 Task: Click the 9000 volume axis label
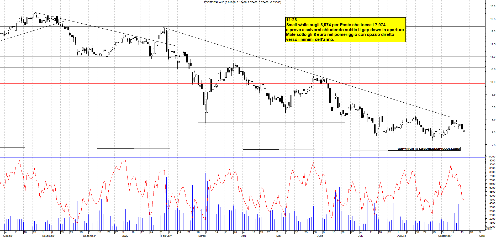(x=492, y=165)
